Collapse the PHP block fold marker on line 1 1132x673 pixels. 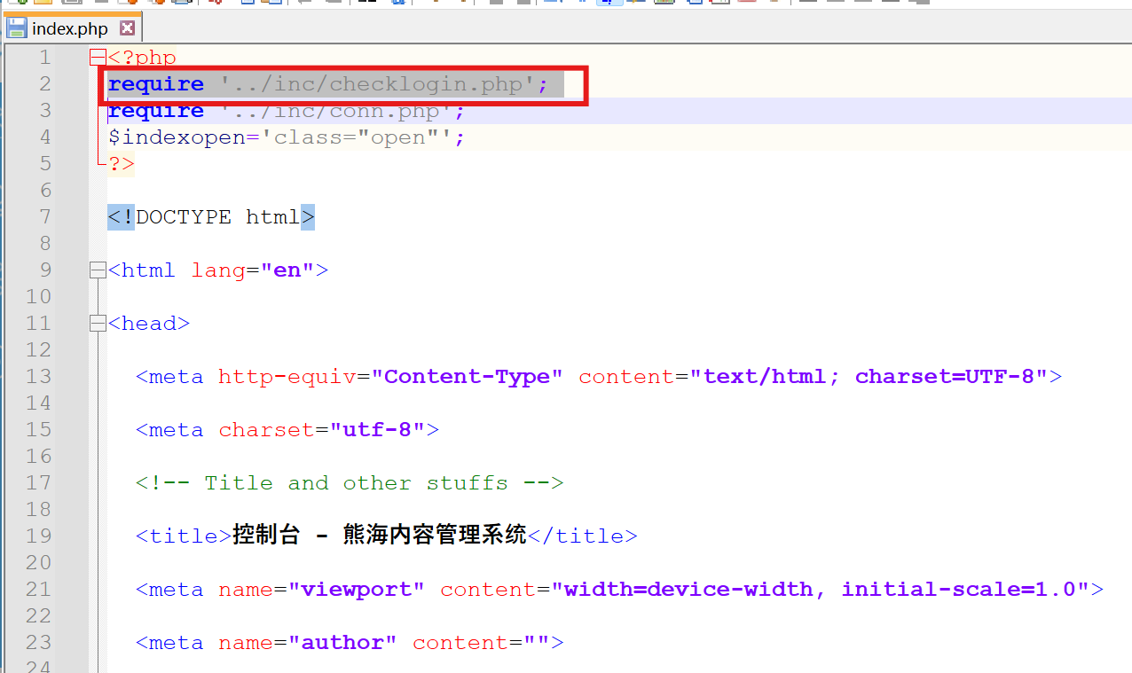tap(98, 58)
